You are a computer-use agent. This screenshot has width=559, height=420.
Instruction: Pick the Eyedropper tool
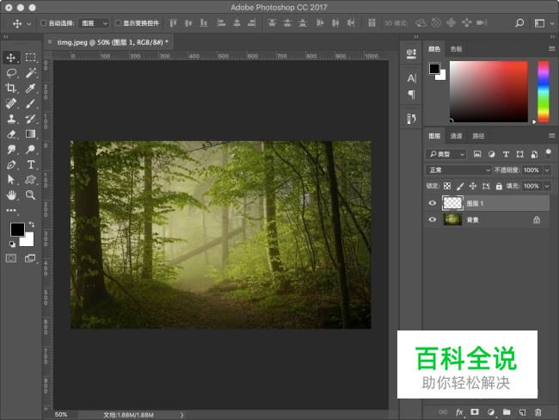(x=30, y=89)
